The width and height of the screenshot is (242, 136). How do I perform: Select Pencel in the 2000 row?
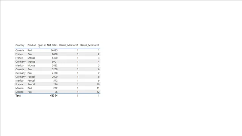click(x=31, y=77)
